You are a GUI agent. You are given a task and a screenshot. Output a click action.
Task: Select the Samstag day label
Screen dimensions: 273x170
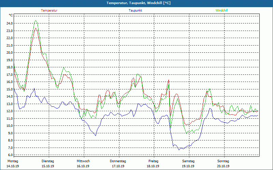click(188, 161)
